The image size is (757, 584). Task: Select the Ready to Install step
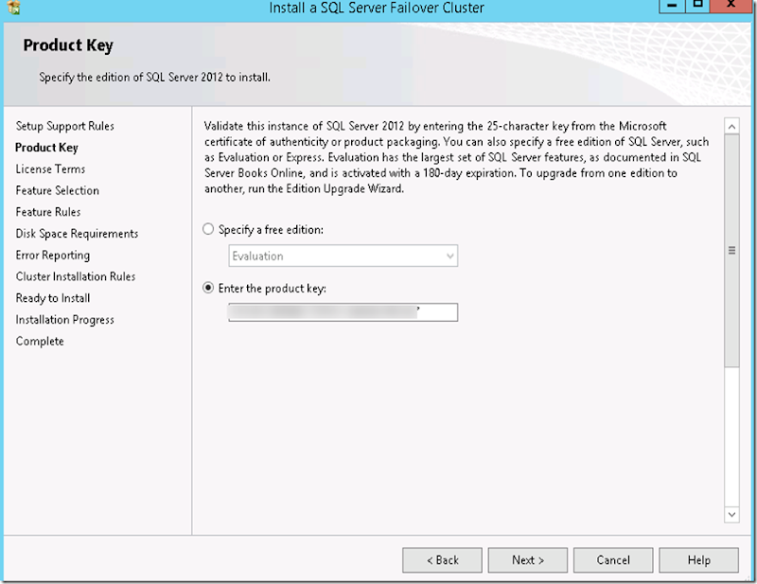pos(53,298)
